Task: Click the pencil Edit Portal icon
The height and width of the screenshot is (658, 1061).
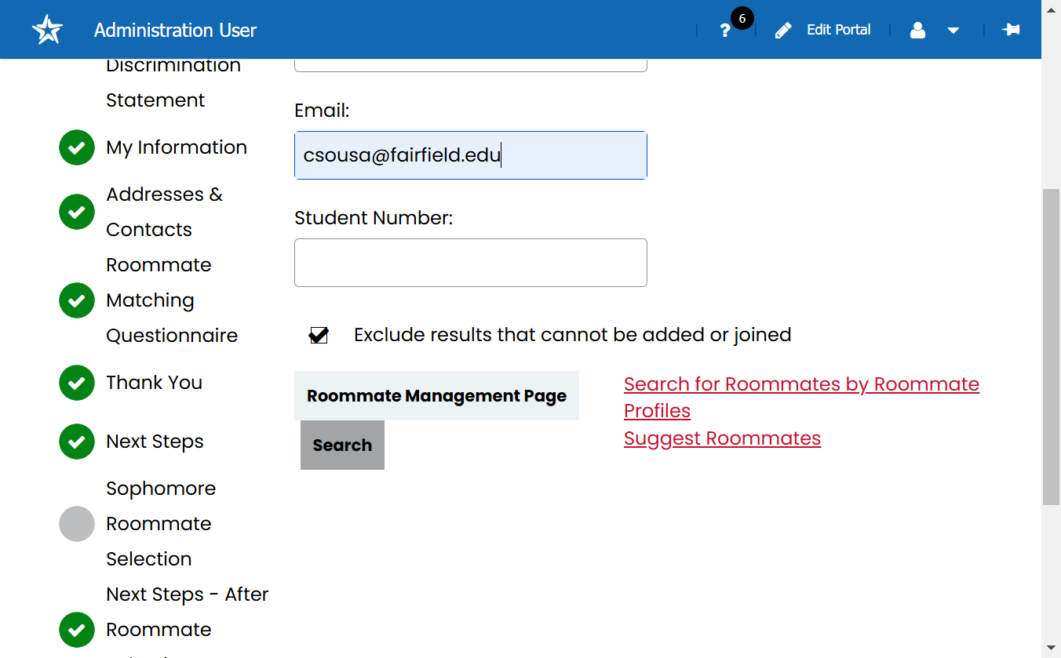Action: coord(783,31)
